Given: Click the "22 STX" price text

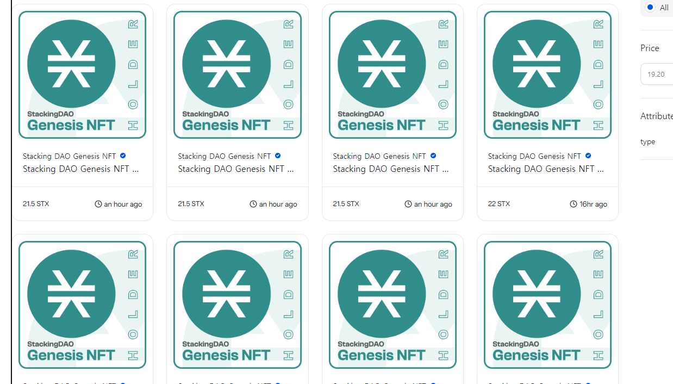Looking at the screenshot, I should point(499,204).
